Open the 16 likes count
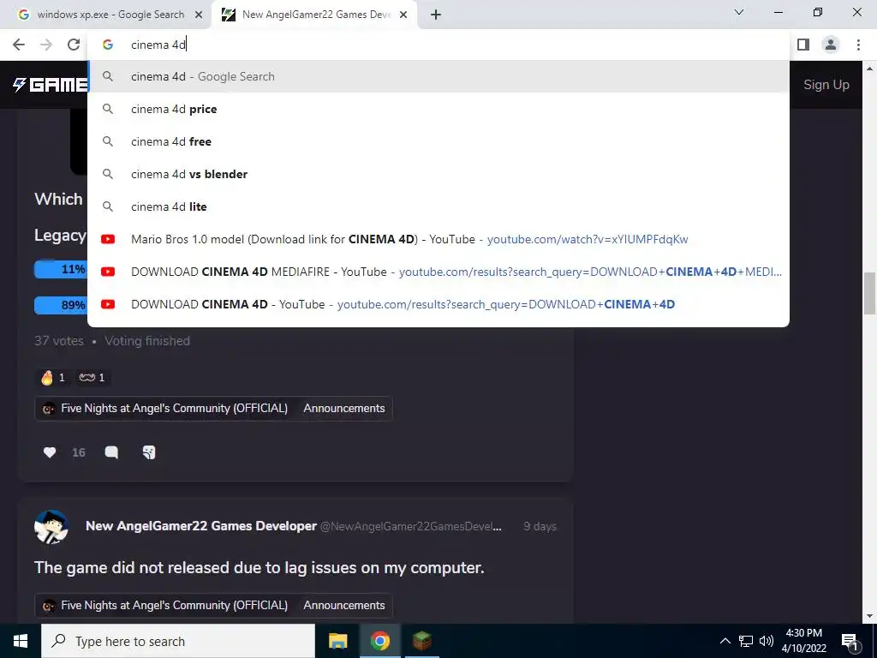The width and height of the screenshot is (877, 658). tap(78, 452)
